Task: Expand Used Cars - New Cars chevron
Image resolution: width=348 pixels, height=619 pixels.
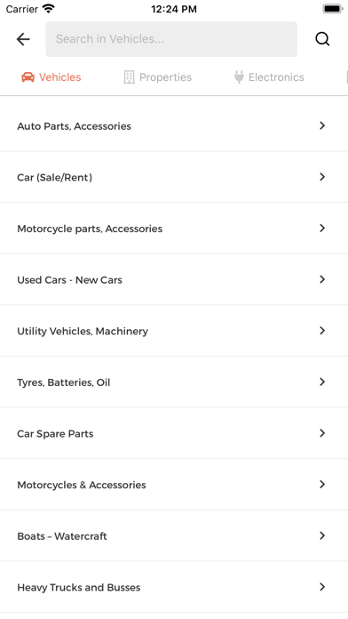Action: click(322, 279)
